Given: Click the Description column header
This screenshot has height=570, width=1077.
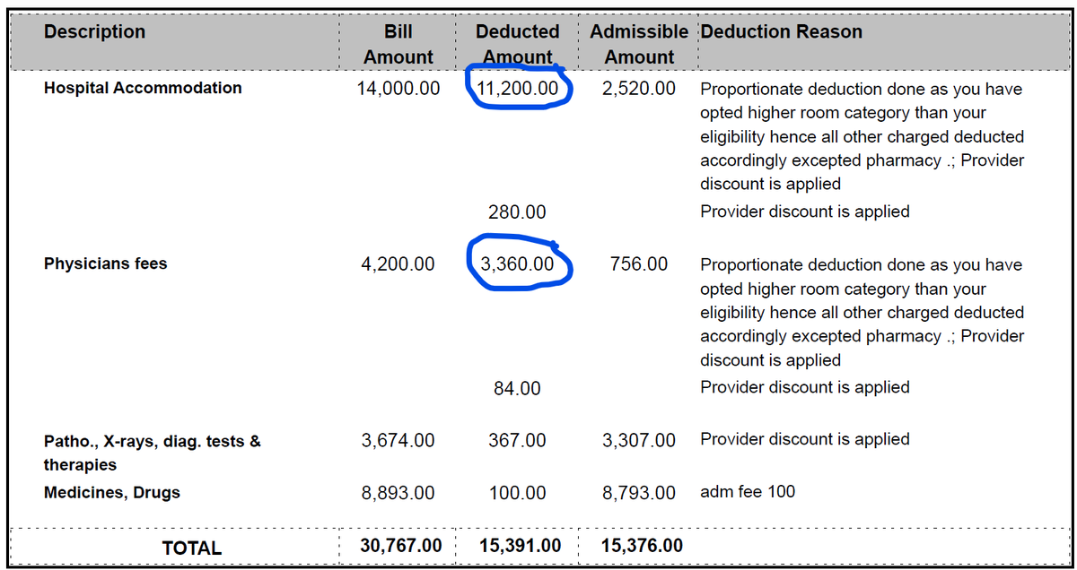Looking at the screenshot, I should [x=94, y=32].
